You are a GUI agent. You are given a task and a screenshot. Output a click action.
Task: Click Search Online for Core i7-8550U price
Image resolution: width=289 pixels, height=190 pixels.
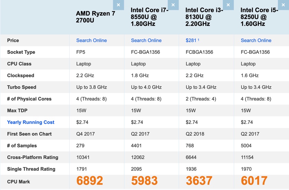[x=146, y=40]
